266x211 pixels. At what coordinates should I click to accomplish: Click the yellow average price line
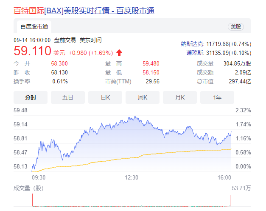[x=132, y=158]
